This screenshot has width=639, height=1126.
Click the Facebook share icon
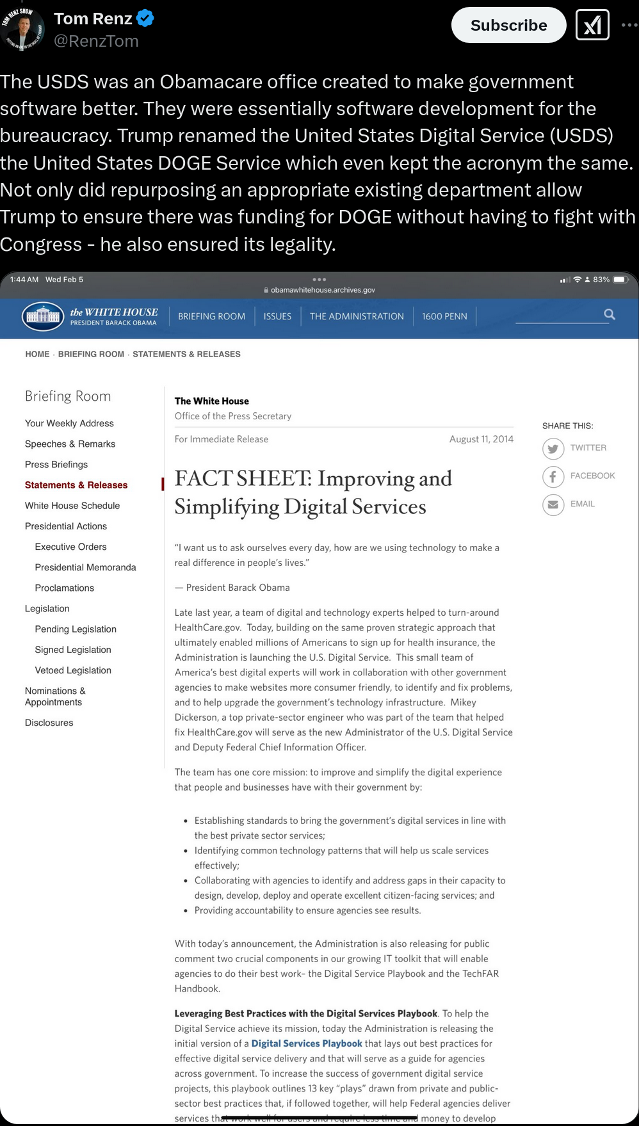coord(553,476)
